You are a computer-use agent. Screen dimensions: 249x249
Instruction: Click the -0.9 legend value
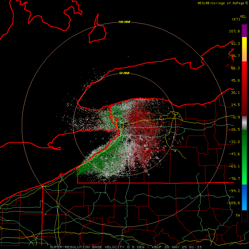coord(235,117)
